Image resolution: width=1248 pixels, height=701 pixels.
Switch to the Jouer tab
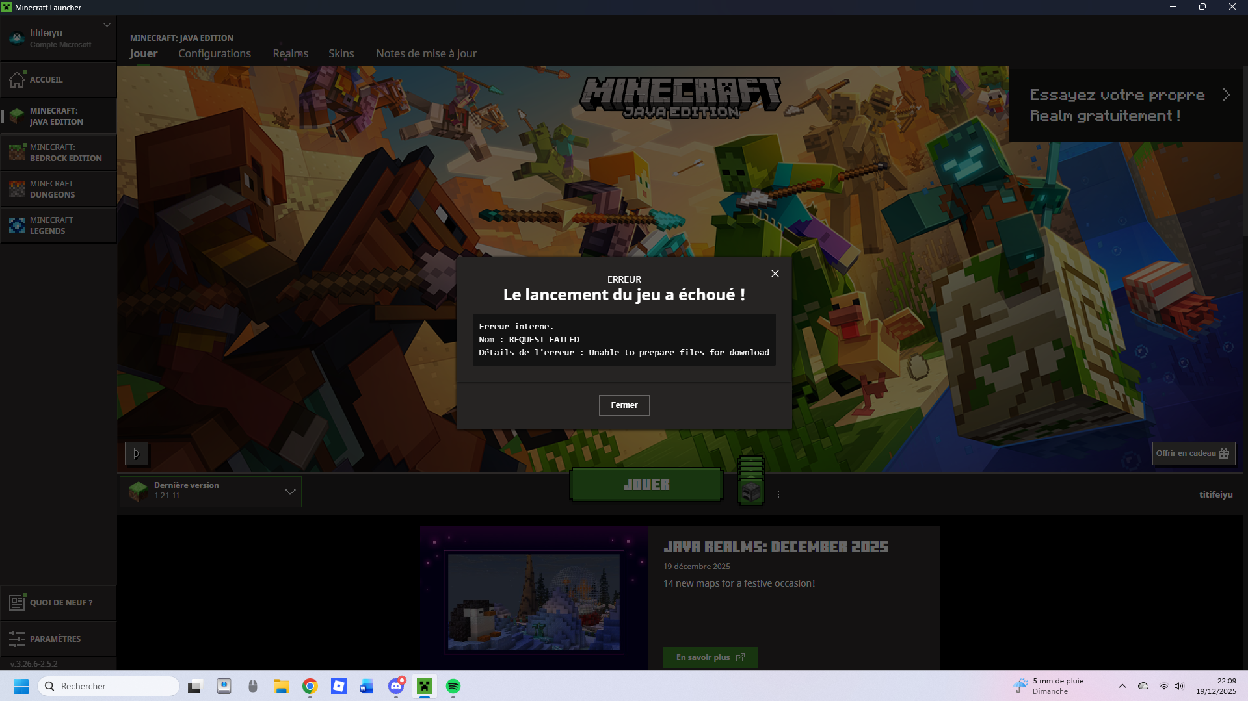[x=143, y=53]
